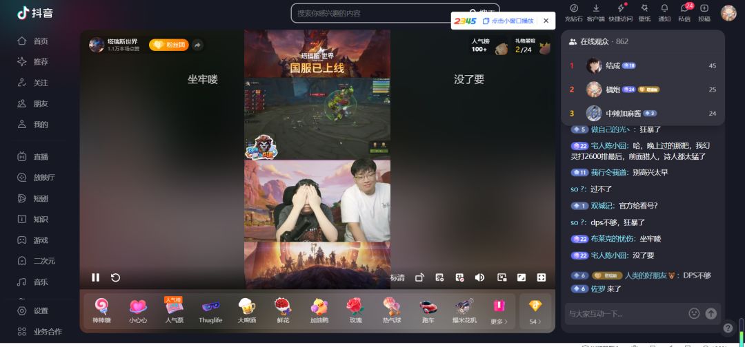Send the 小心心 heart gift
This screenshot has height=347, width=745.
pyautogui.click(x=138, y=311)
